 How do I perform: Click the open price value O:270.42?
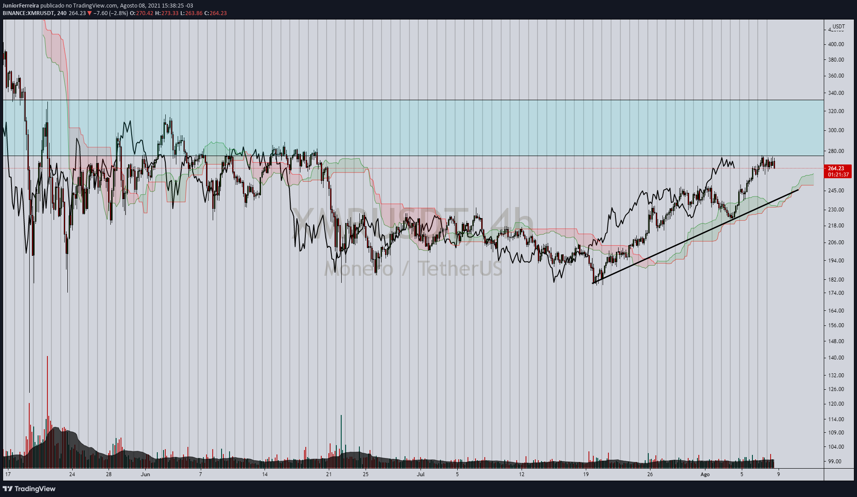coord(142,13)
